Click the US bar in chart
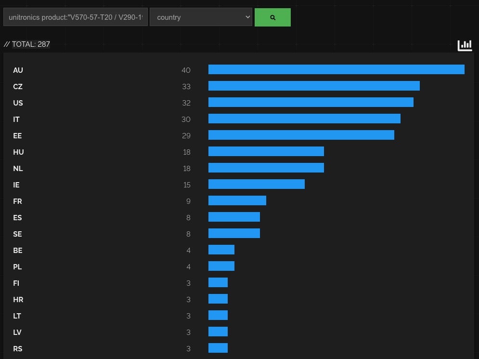Viewport: 479px width, 359px height. [311, 103]
